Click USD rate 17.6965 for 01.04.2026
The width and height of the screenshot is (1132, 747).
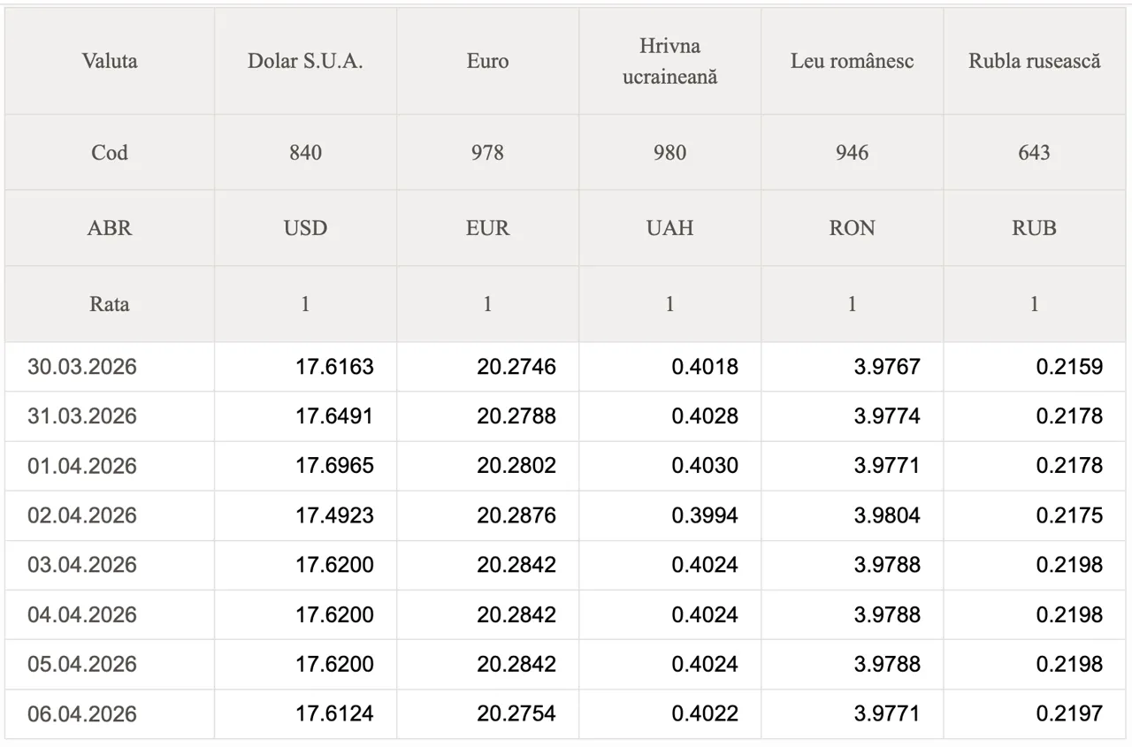pos(334,466)
